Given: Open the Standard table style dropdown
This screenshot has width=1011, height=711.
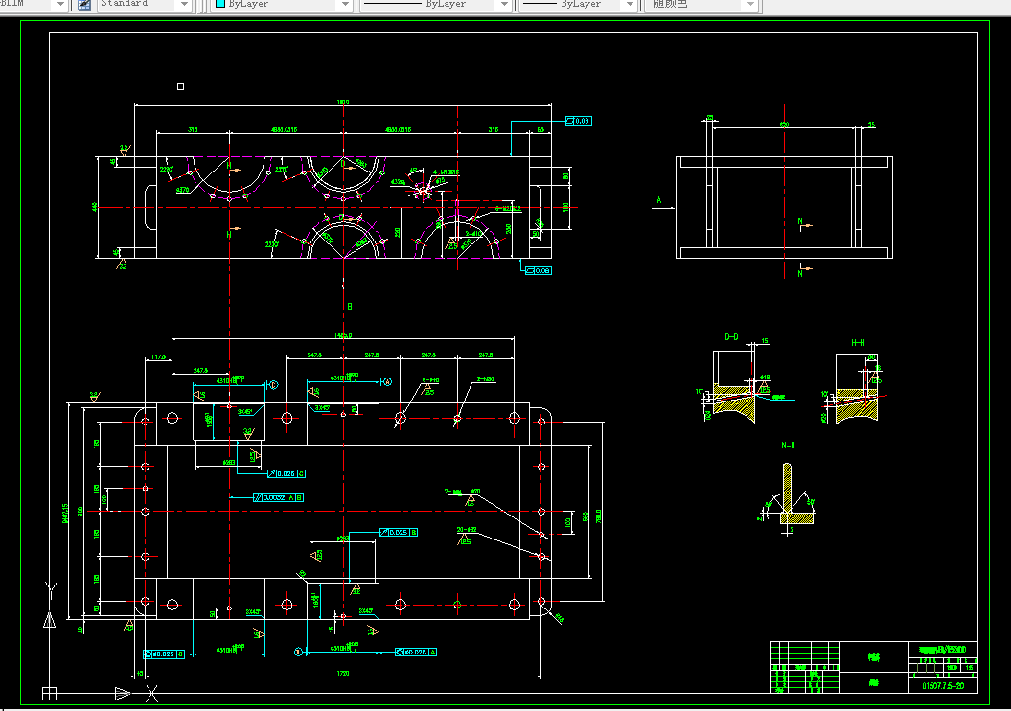Looking at the screenshot, I should [184, 5].
